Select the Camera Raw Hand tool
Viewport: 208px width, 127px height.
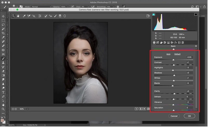click(x=18, y=16)
